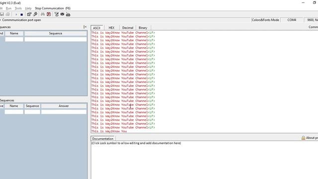Click empty Sequence cell in Receive Sequences
Viewport: 318px width, 179px height.
point(32,112)
